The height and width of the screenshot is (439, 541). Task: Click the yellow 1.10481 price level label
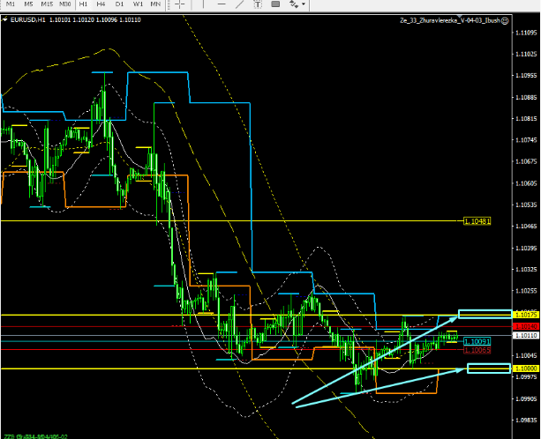[x=477, y=221]
